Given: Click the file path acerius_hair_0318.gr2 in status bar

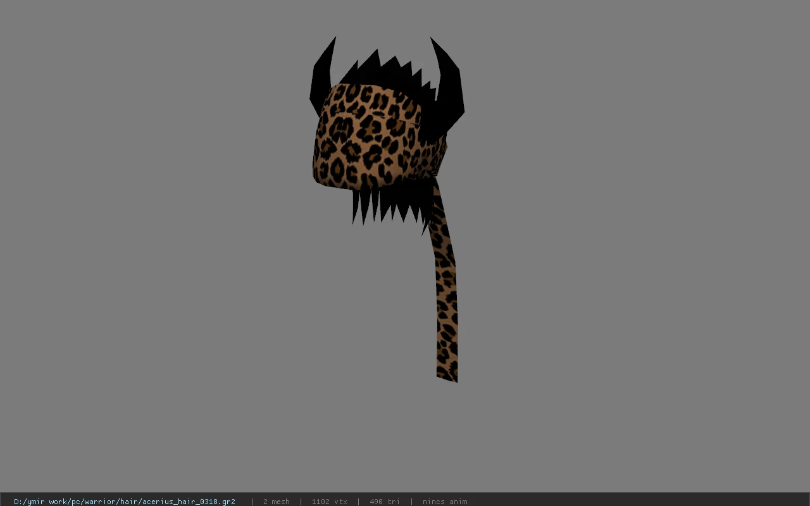Looking at the screenshot, I should 125,502.
